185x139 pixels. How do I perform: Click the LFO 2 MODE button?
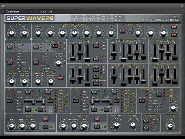click(106, 110)
